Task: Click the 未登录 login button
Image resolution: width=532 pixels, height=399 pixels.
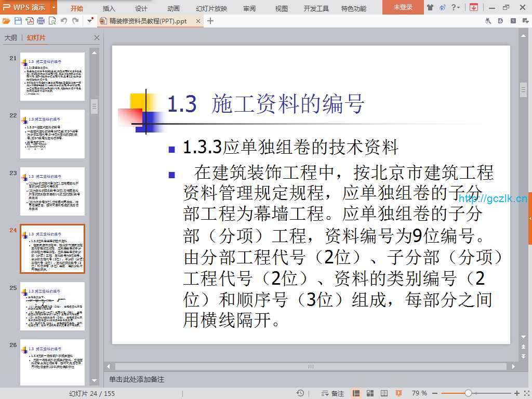Action: point(403,7)
